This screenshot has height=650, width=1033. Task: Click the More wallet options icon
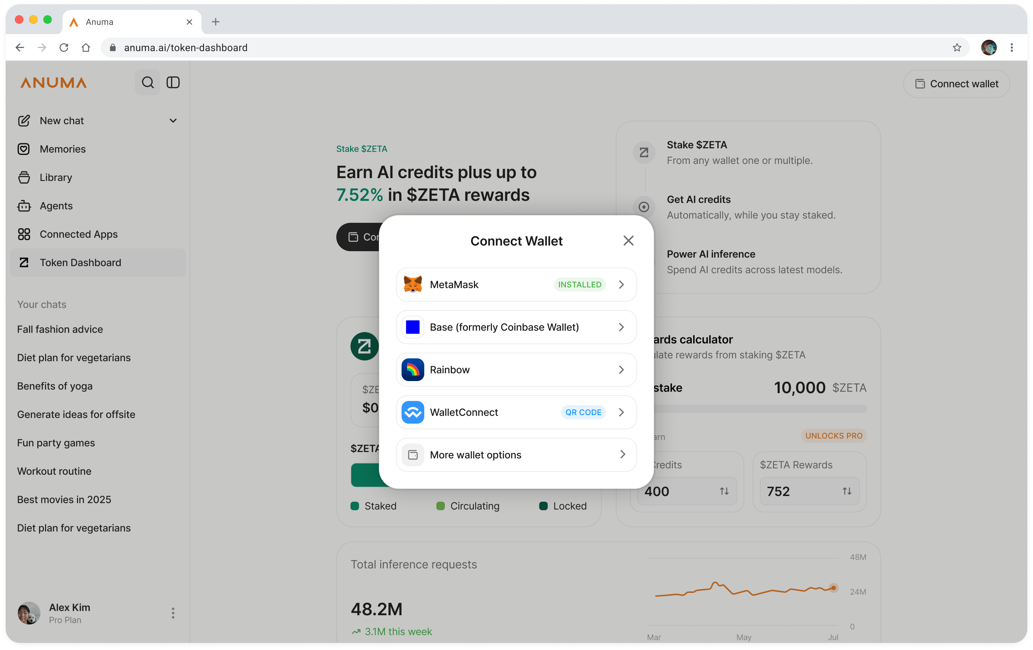(413, 455)
